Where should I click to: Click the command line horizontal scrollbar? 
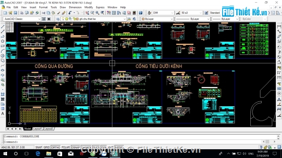pos(269,142)
